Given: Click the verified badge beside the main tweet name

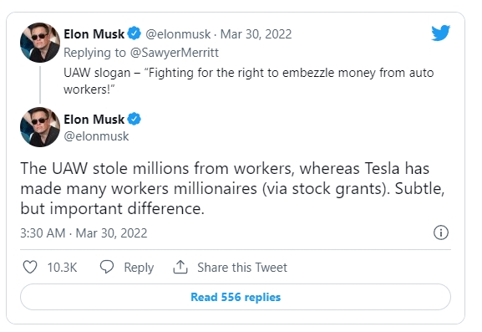Looking at the screenshot, I should pyautogui.click(x=134, y=119).
